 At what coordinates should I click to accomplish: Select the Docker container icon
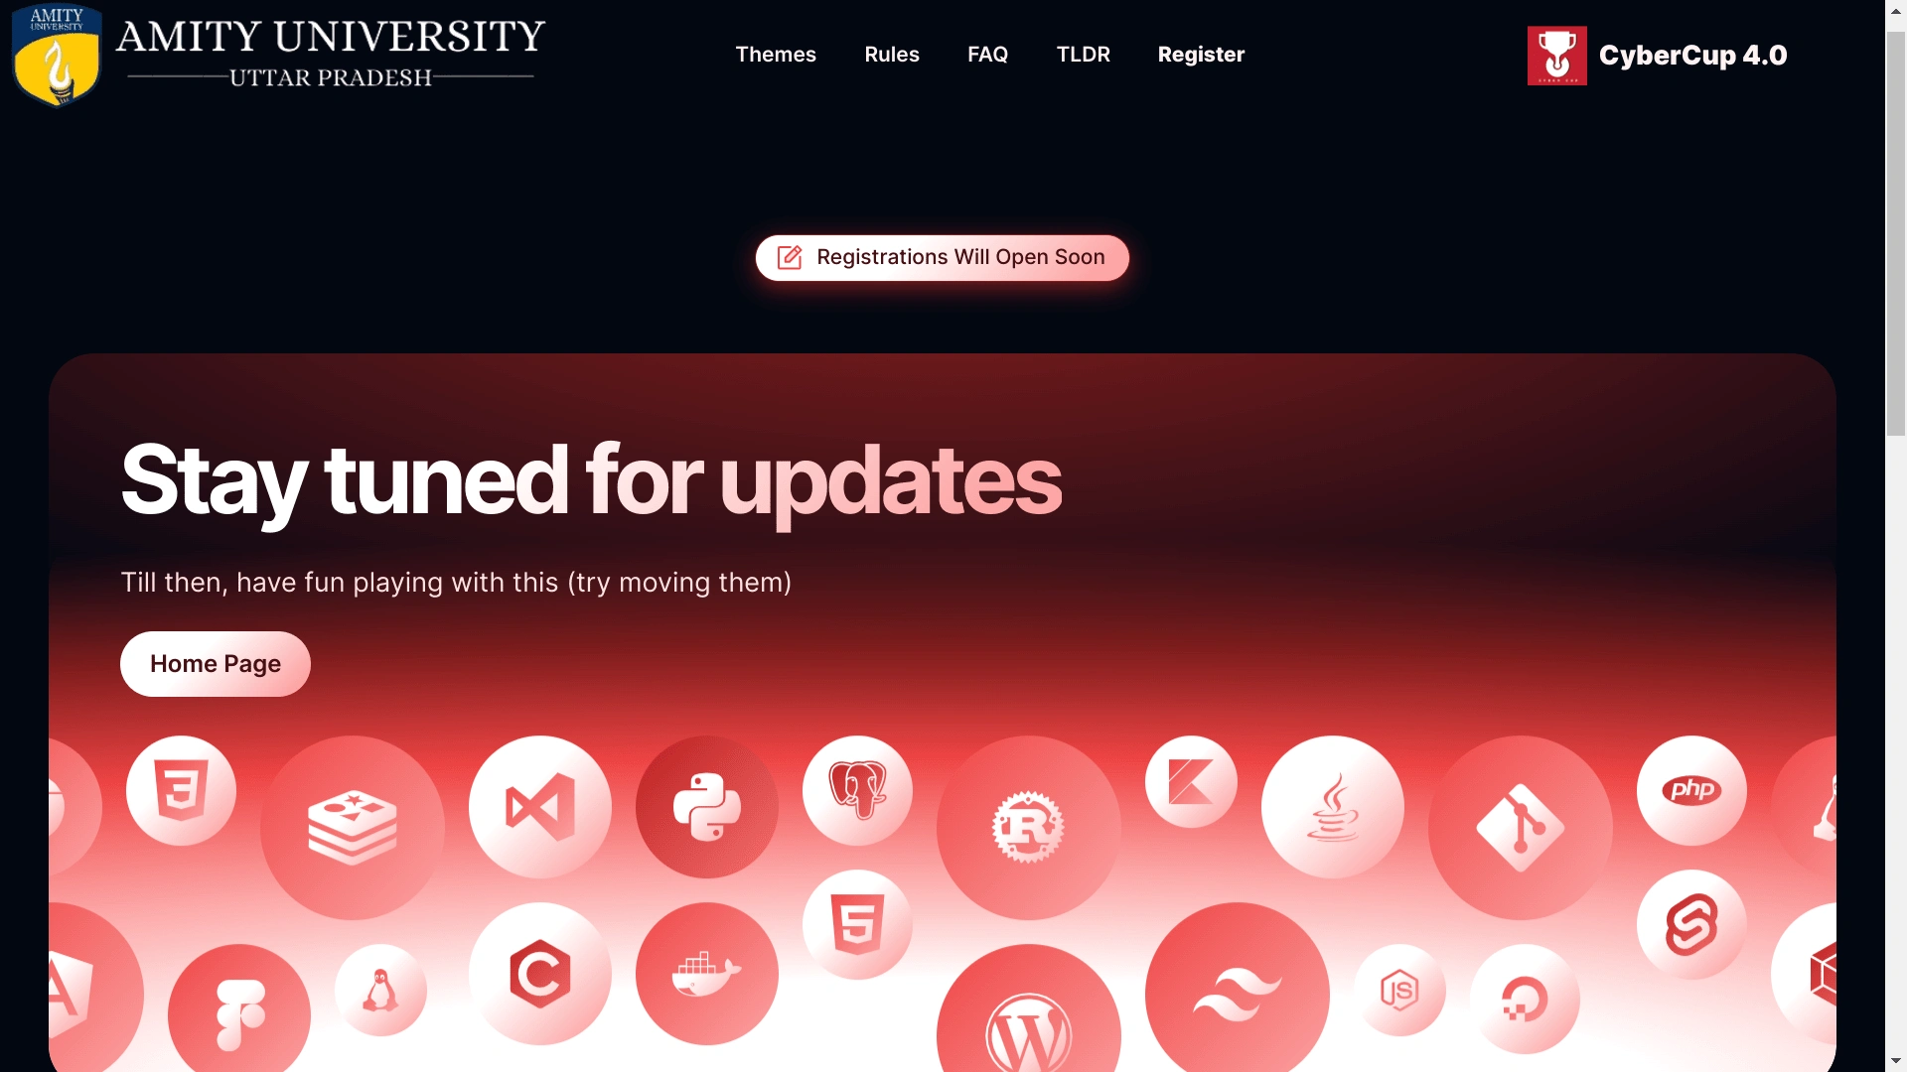click(x=706, y=975)
